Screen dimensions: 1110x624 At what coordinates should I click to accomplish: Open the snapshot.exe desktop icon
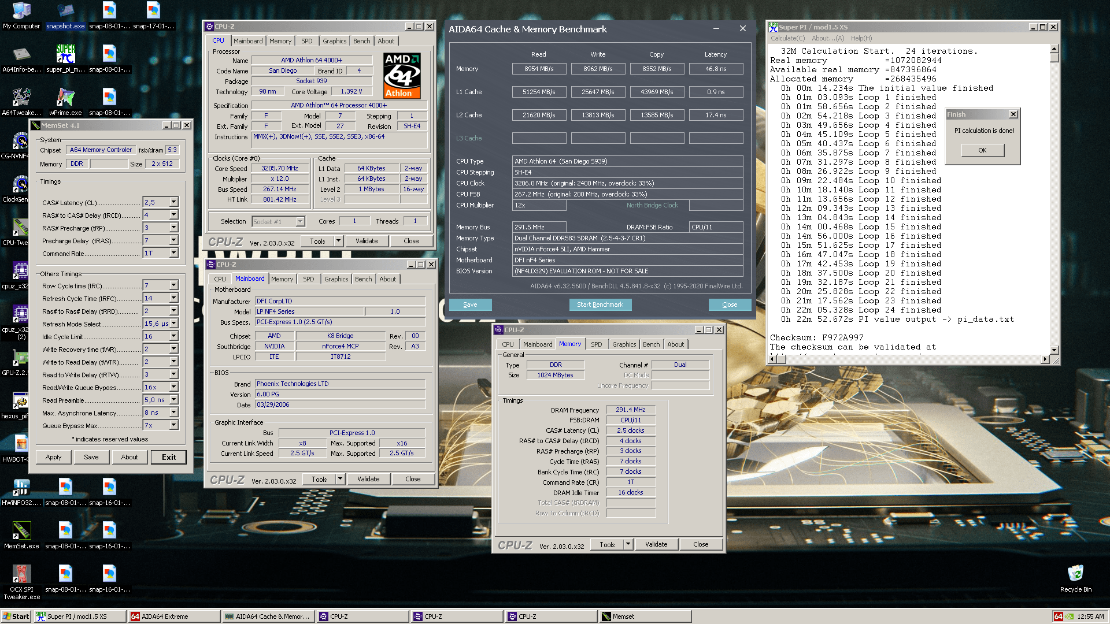(65, 16)
